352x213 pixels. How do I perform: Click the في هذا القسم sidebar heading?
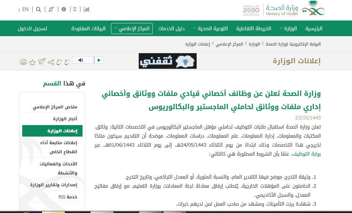[x=64, y=84]
